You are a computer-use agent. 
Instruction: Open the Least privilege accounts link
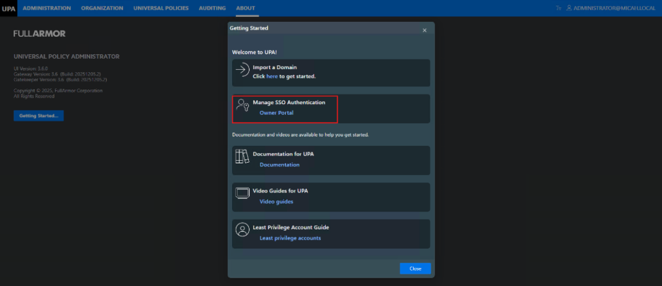tap(290, 238)
